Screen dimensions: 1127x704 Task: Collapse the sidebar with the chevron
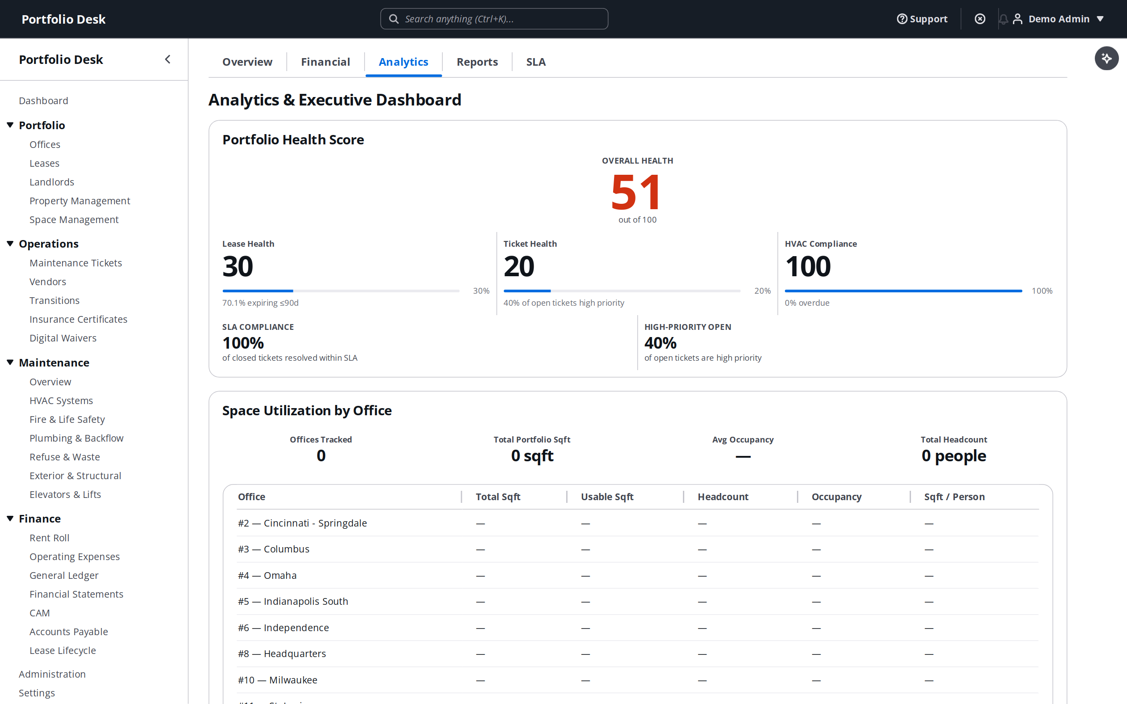(x=168, y=59)
